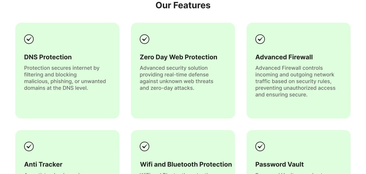Click the checkmark icon above Password Vault
The width and height of the screenshot is (366, 174).
[x=260, y=146]
